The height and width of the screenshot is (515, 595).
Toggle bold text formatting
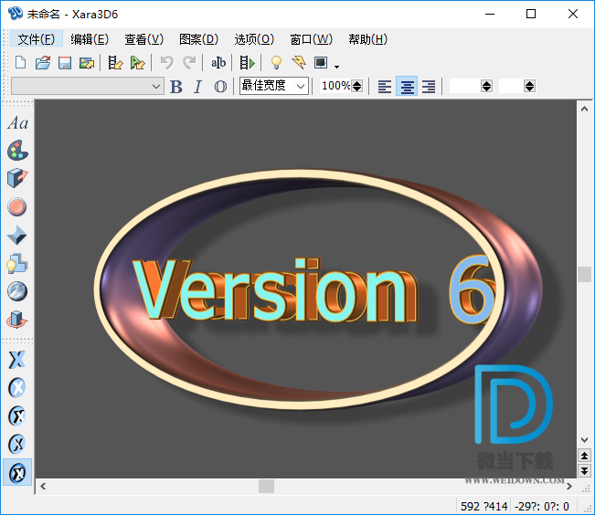click(x=176, y=87)
